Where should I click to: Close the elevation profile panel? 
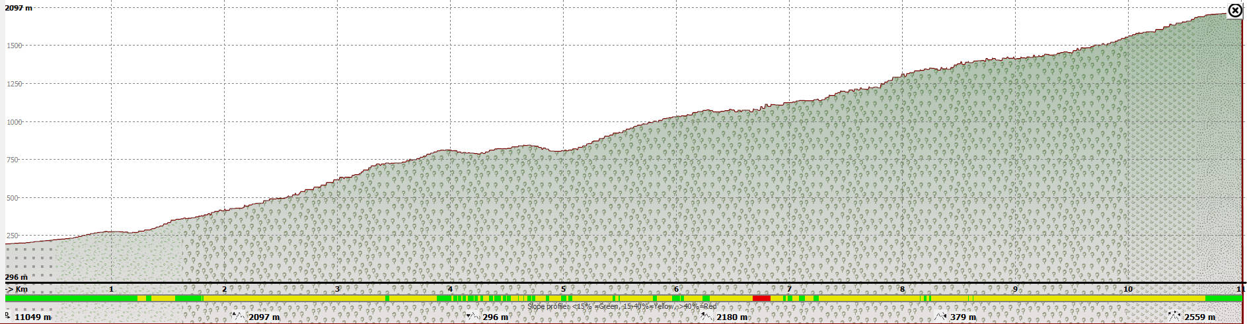click(1235, 11)
